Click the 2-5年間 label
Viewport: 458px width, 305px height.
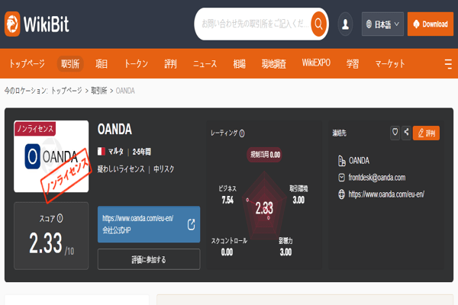pos(142,152)
